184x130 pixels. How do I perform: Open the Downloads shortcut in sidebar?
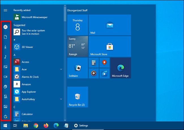tap(5, 47)
